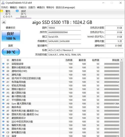Switch to the 良好 Disk 0 tab

23,14
